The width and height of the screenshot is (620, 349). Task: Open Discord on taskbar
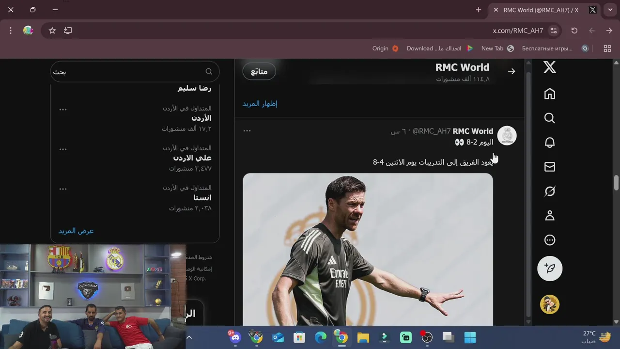click(x=235, y=337)
